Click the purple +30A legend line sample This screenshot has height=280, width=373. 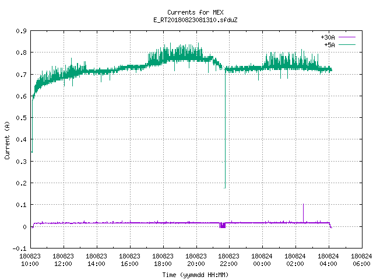click(x=347, y=37)
